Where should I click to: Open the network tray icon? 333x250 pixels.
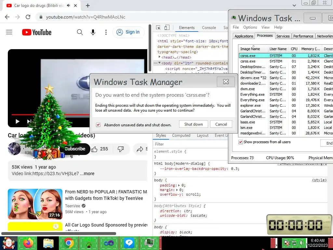[x=294, y=243]
